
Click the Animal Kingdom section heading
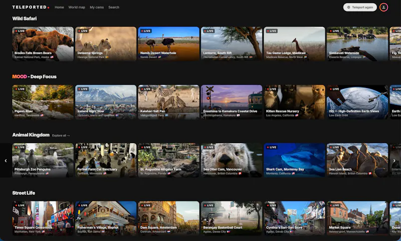31,135
